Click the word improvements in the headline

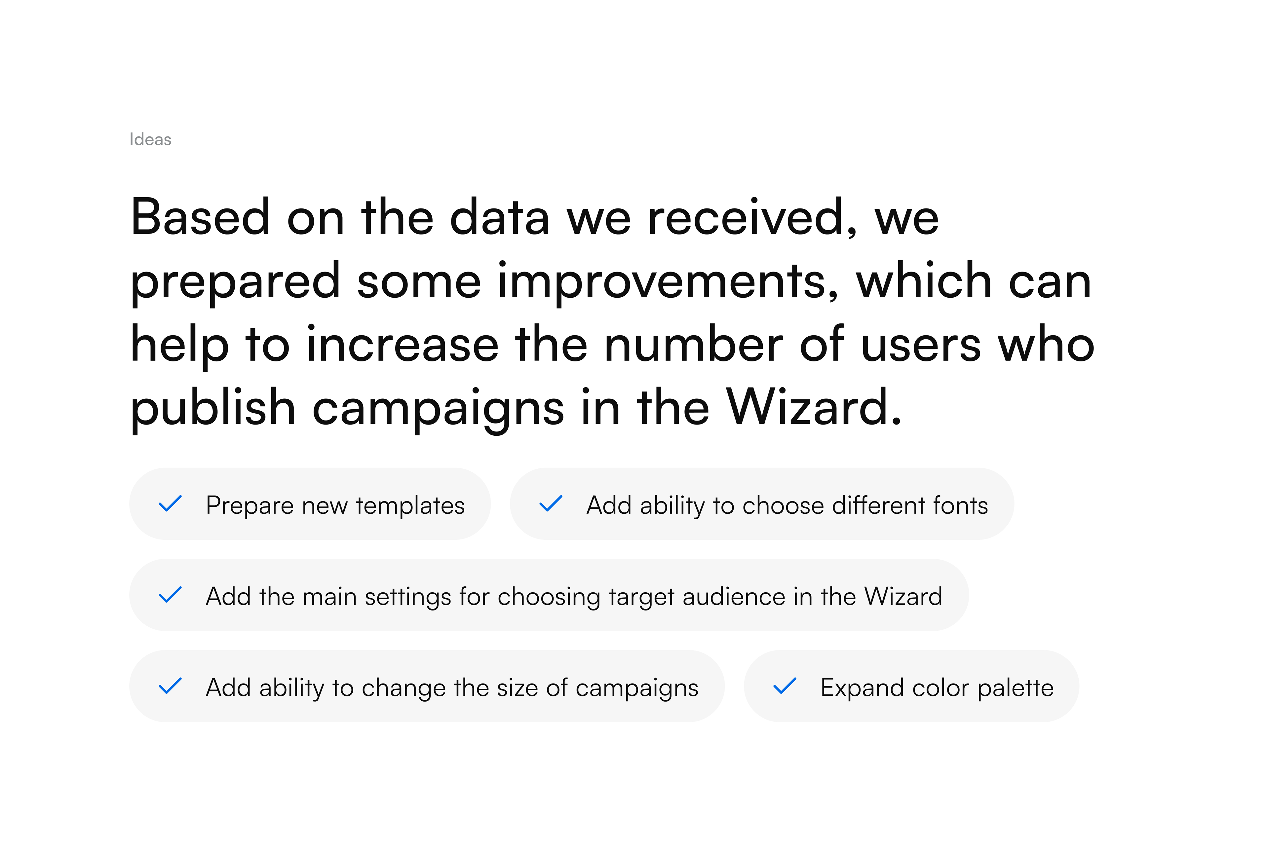(x=667, y=281)
